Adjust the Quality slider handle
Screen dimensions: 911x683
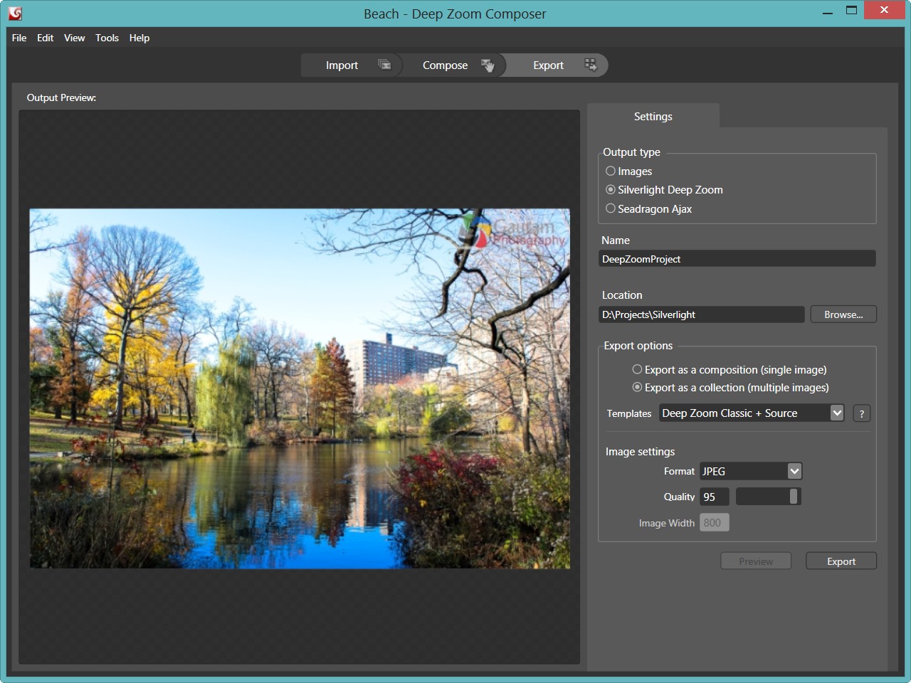coord(794,496)
